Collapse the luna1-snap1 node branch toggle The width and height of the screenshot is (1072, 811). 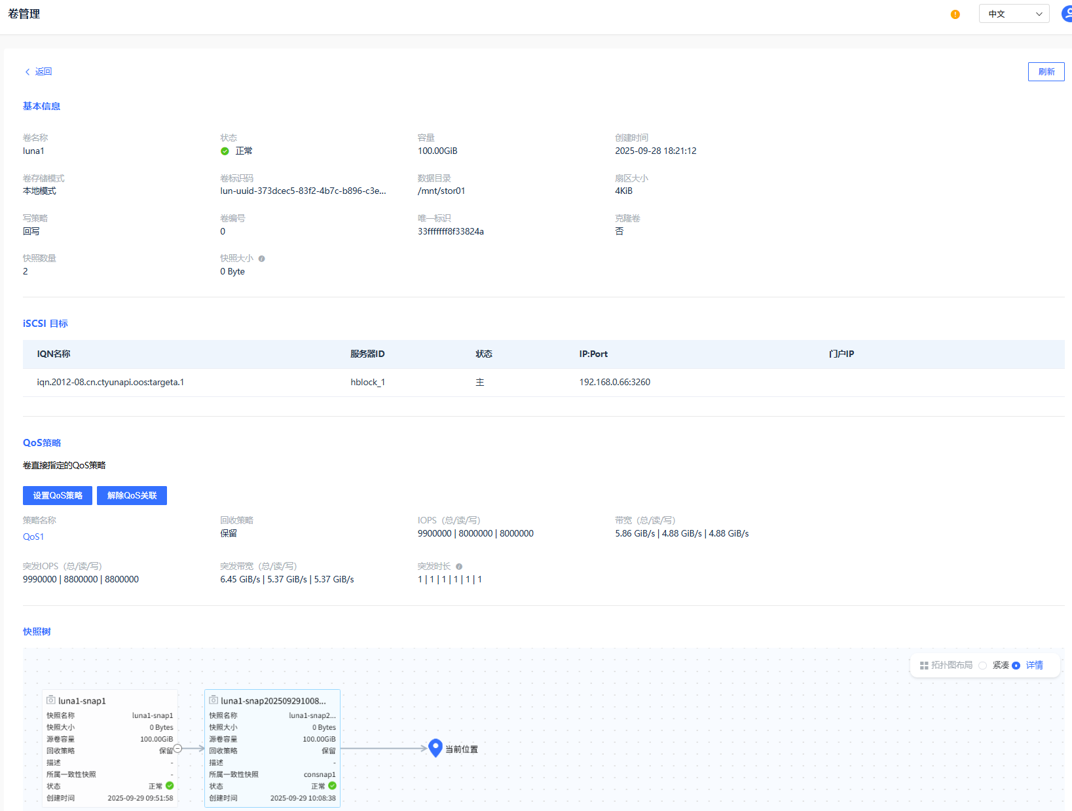click(177, 748)
